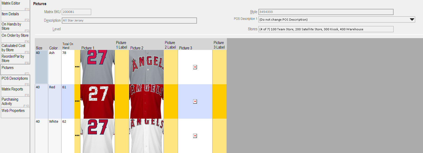Click the ellipsis button in the Ash row
This screenshot has height=153, width=423.
[77, 67]
